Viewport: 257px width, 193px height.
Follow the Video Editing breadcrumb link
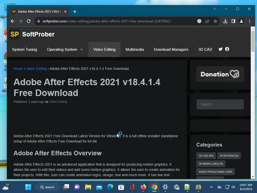click(x=36, y=69)
